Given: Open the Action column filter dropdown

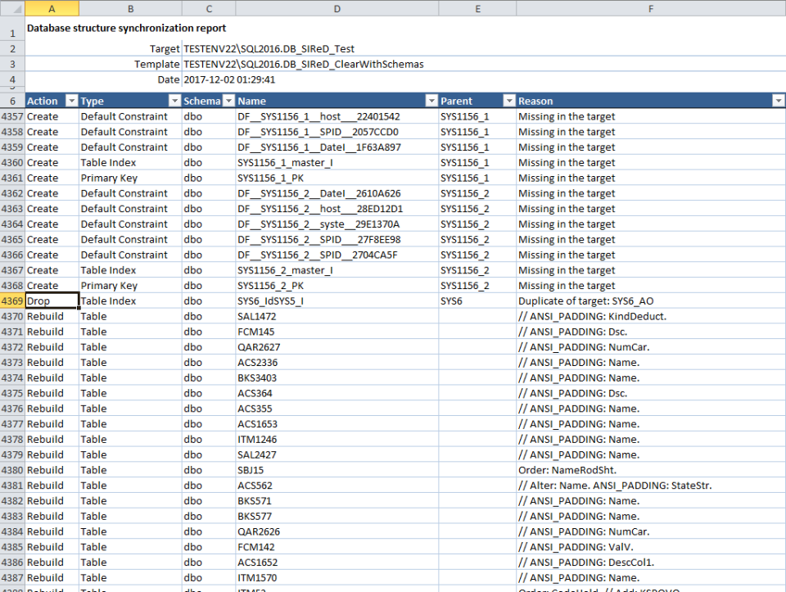Looking at the screenshot, I should coord(71,100).
